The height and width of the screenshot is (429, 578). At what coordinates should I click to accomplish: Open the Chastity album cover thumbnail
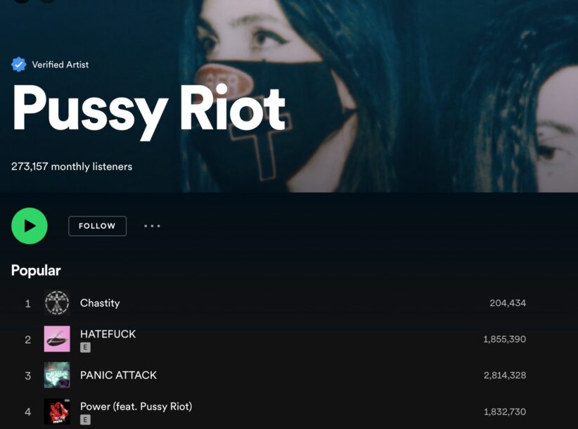[x=57, y=303]
